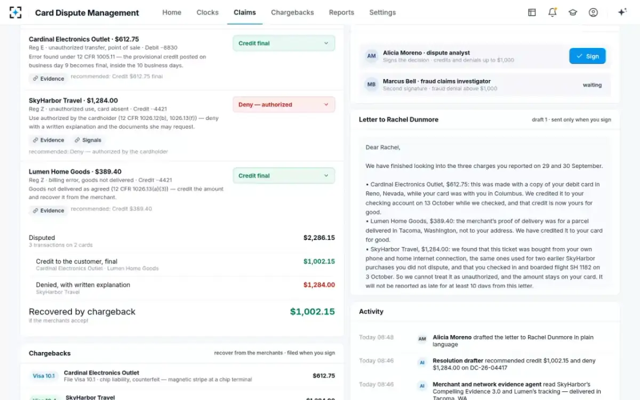Open the notifications bell
The image size is (640, 400).
(x=553, y=12)
